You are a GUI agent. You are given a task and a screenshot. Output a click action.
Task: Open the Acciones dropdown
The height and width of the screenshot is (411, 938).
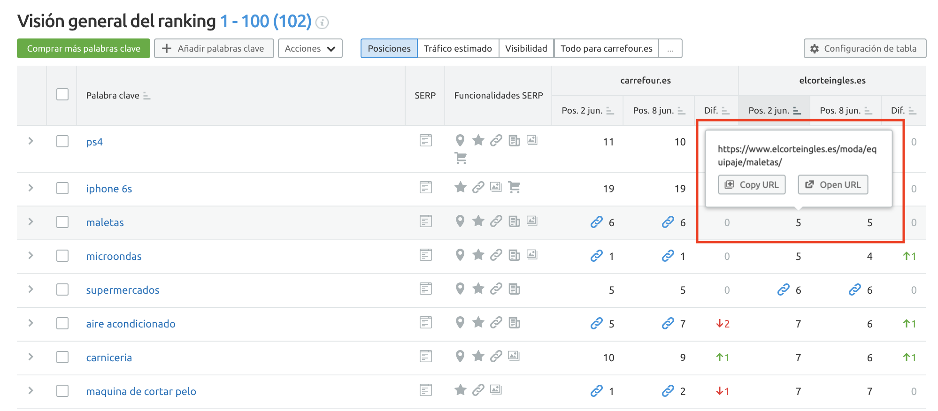tap(310, 48)
